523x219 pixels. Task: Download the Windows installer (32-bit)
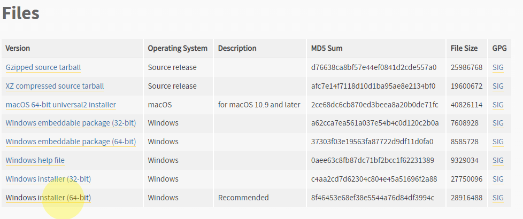click(48, 179)
